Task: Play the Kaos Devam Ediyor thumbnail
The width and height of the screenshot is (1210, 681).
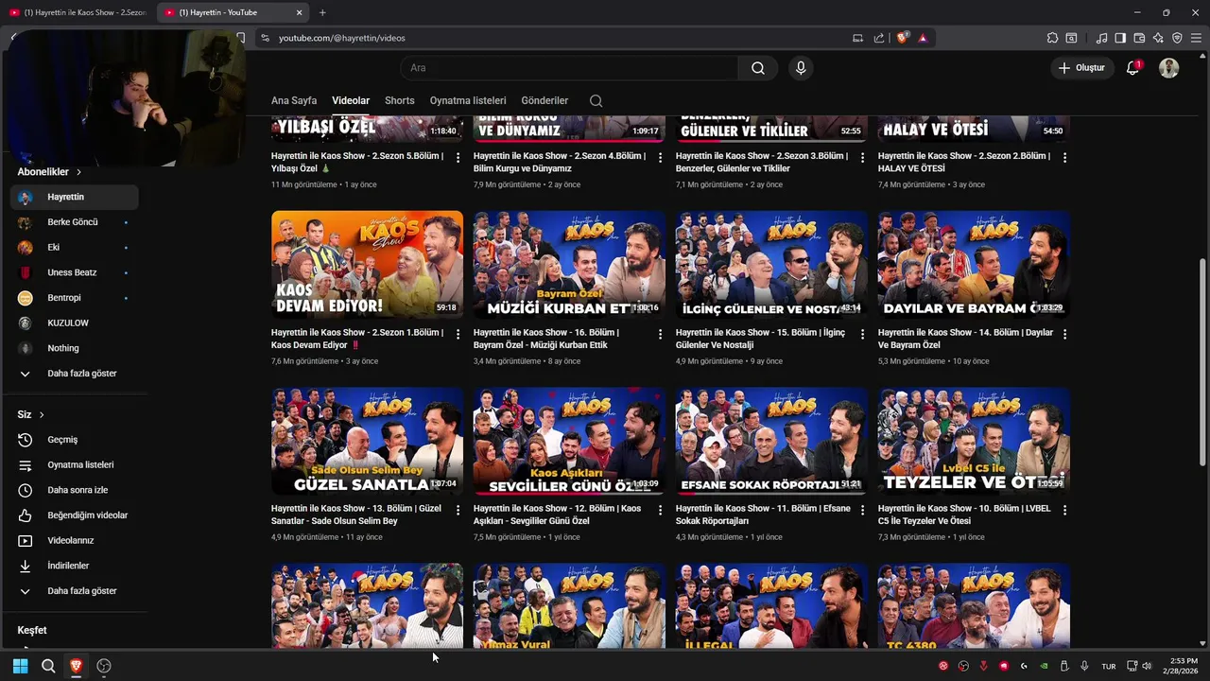Action: coord(367,264)
